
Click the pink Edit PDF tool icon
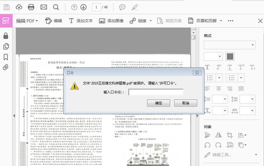(6, 21)
